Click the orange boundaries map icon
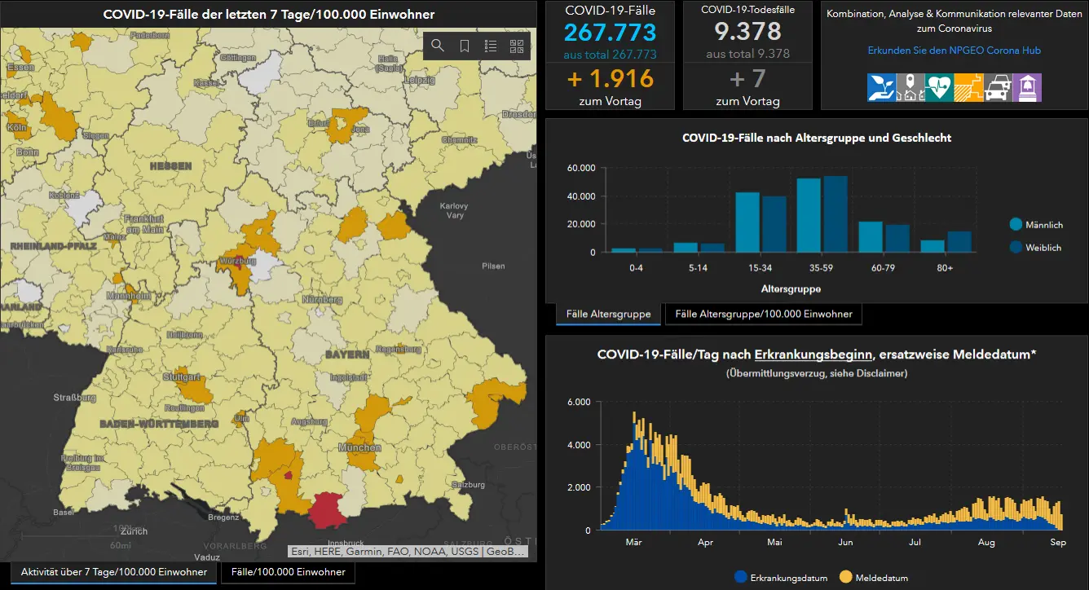The image size is (1089, 590). pyautogui.click(x=968, y=88)
